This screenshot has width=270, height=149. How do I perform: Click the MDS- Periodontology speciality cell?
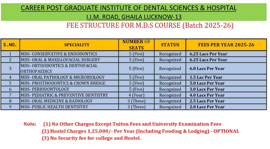pyautogui.click(x=45, y=89)
